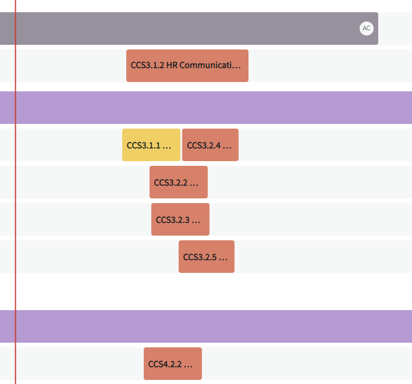Image resolution: width=412 pixels, height=384 pixels.
Task: Click the red today marker line
Action: click(x=16, y=192)
